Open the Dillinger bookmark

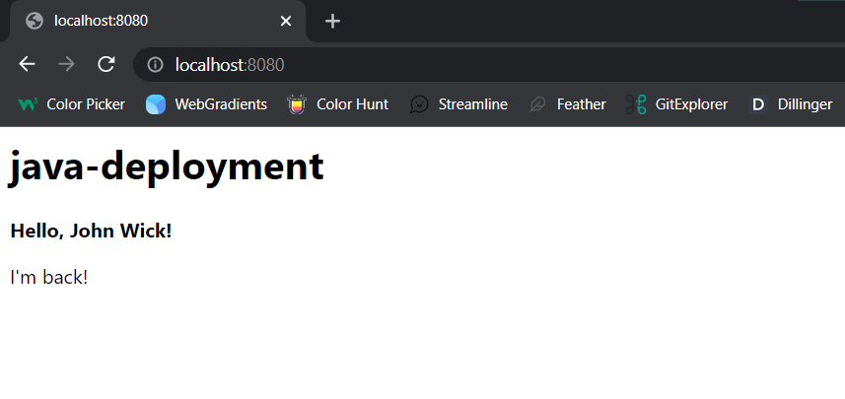791,103
